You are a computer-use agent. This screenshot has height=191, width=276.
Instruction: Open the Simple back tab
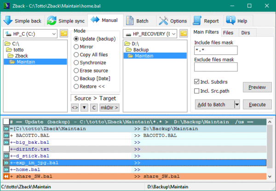23,21
